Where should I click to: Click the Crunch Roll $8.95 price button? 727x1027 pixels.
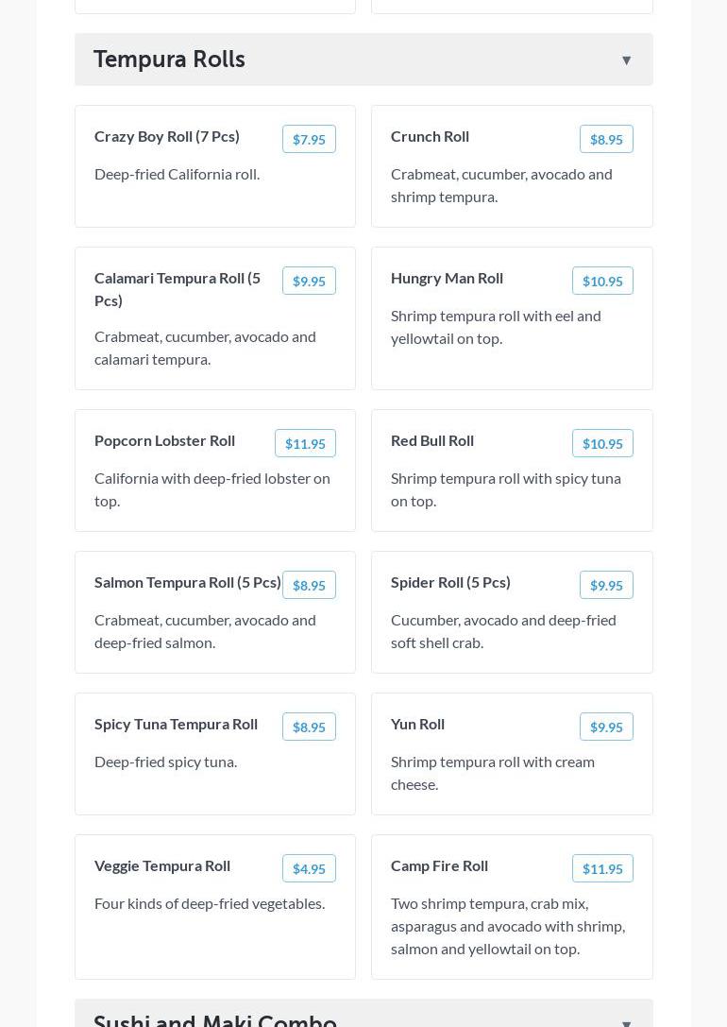pyautogui.click(x=606, y=139)
